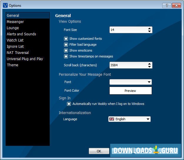Increase Font Size with up arrow

149,29
